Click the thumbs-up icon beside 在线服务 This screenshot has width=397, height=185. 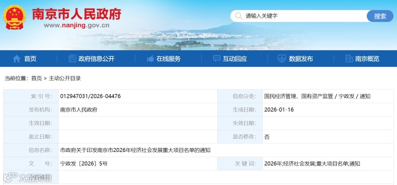[x=150, y=59]
